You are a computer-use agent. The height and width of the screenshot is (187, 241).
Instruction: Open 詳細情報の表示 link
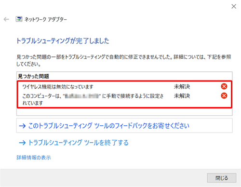point(34,158)
